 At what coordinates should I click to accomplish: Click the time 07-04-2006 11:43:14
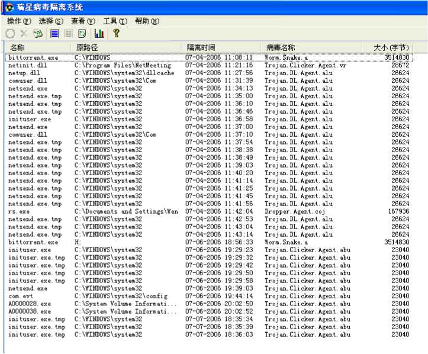(x=219, y=234)
